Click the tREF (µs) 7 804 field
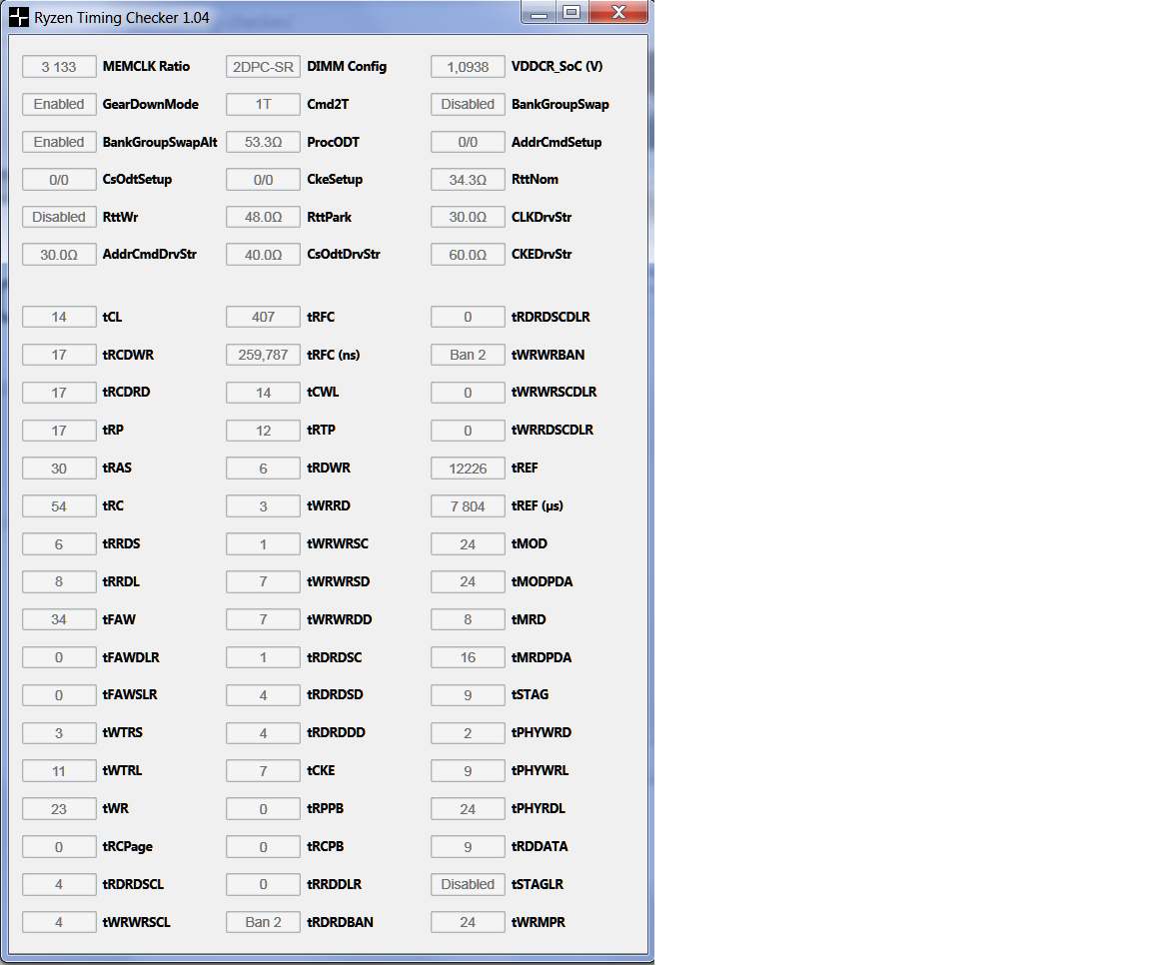The width and height of the screenshot is (1151, 965). 468,506
